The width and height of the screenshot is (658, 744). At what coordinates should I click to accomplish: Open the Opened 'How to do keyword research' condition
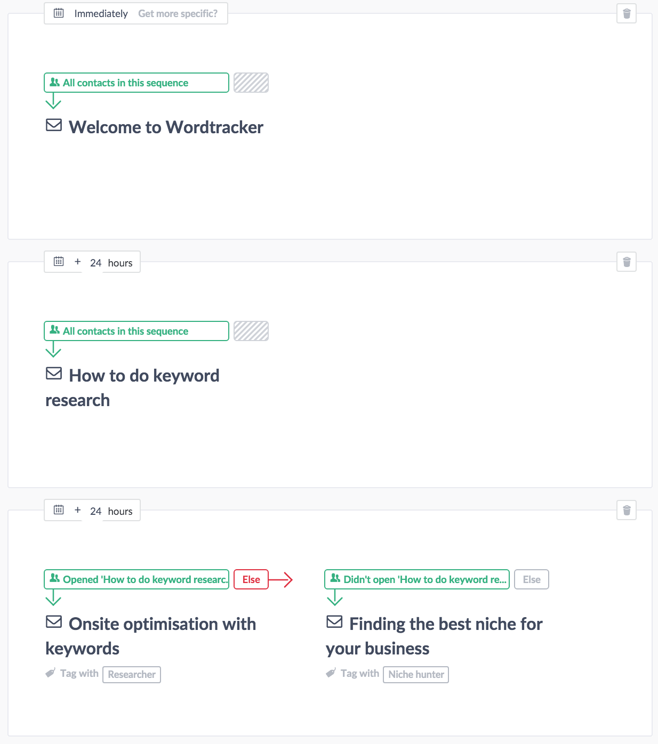tap(137, 579)
